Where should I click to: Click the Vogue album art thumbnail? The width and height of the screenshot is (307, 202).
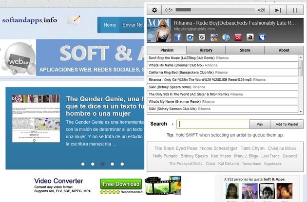point(159,30)
